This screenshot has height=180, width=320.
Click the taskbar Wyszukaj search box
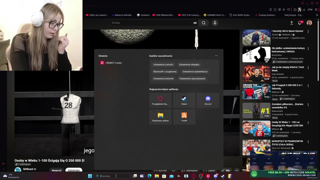click(112, 176)
